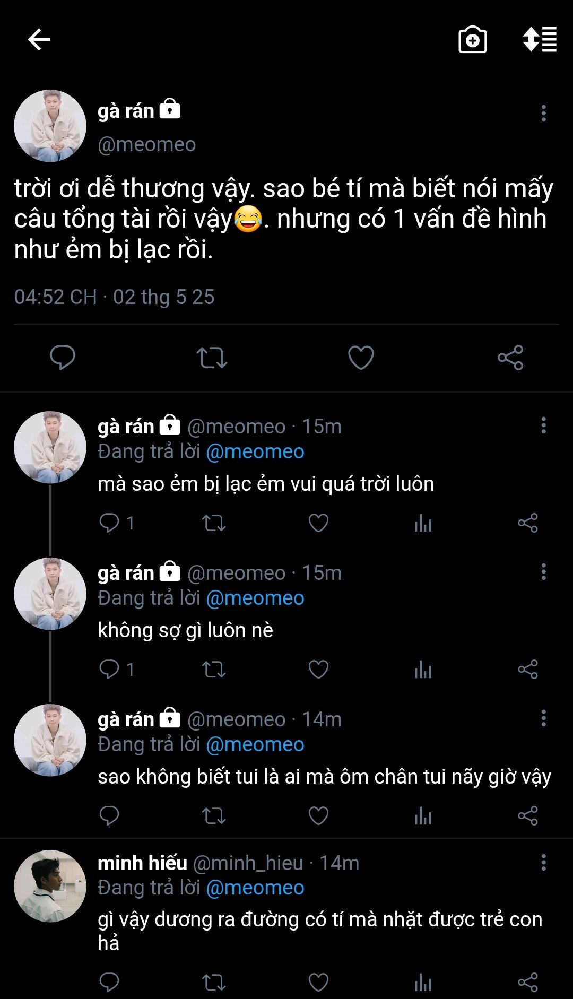
Task: Open three-dot menu on minh hiếu's reply
Action: (x=543, y=863)
